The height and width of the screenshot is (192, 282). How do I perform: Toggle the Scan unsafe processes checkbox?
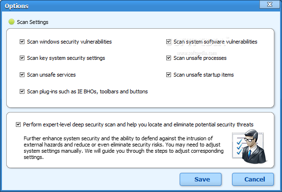[169, 58]
